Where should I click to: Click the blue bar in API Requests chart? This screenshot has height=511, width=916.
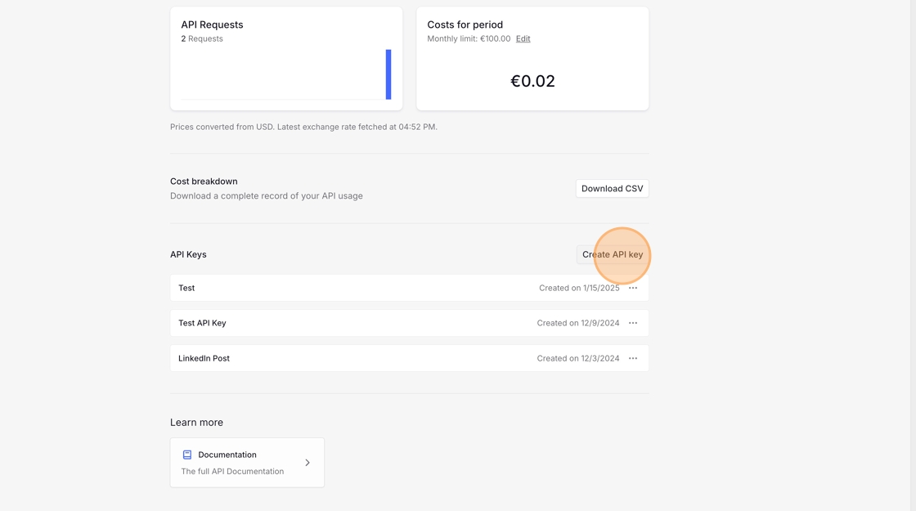coord(388,74)
